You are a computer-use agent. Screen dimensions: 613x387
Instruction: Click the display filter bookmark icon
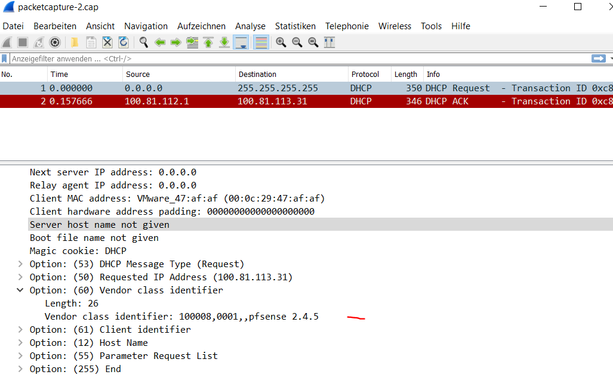tap(5, 58)
